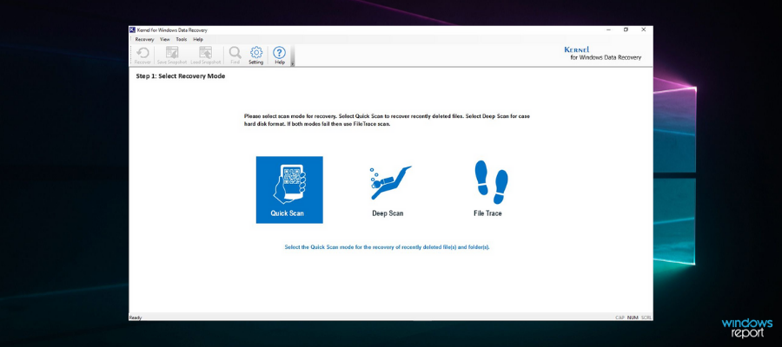
Task: Click the CAP indicator in the status bar
Action: (620, 318)
